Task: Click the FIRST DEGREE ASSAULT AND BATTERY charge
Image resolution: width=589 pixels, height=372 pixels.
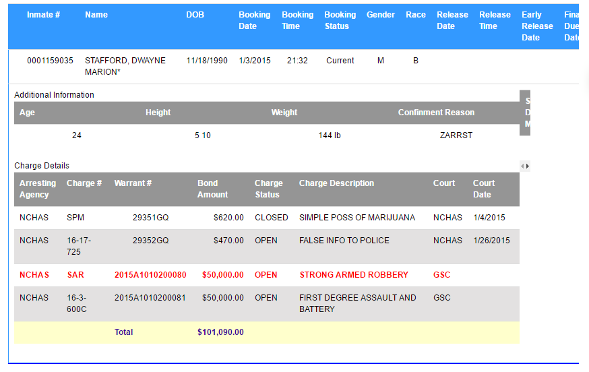Action: (x=357, y=303)
